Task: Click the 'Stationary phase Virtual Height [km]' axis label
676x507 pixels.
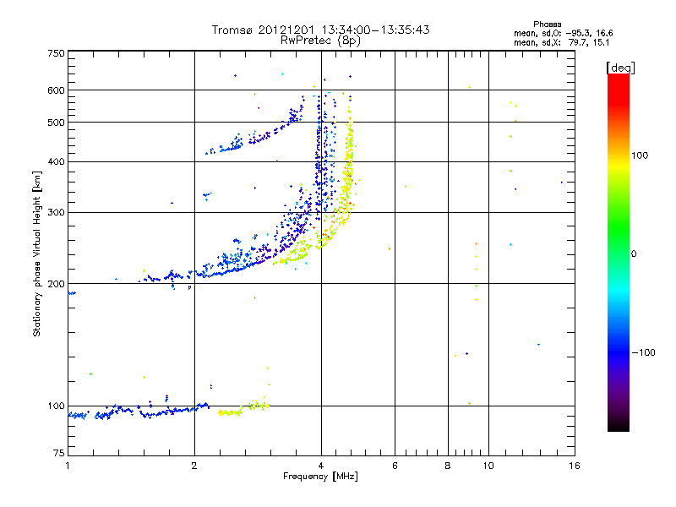Action: pyautogui.click(x=37, y=254)
